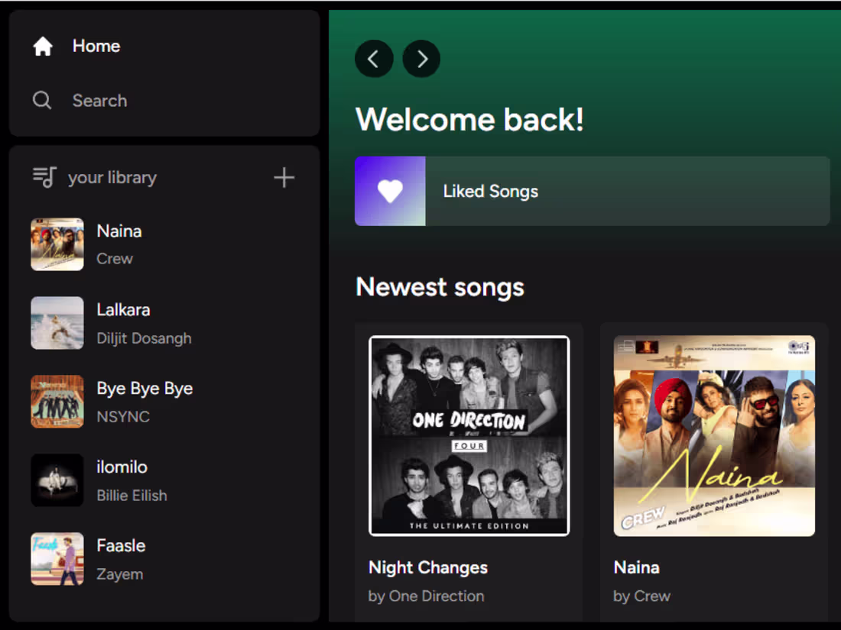Click the Naina album art in the library
The width and height of the screenshot is (841, 630).
coord(57,244)
